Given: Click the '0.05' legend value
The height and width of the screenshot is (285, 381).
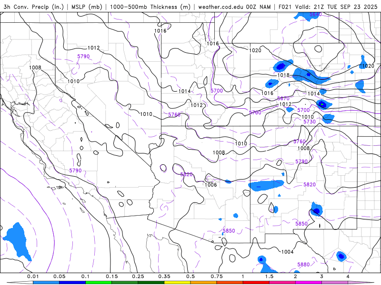Looking at the screenshot, I should 59,276.
